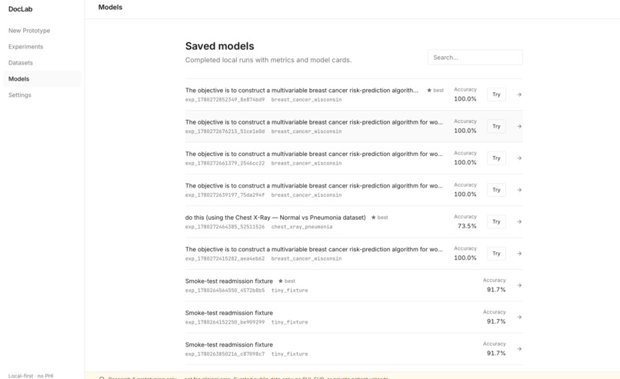Open arrow for exp_1780272661379_2546cc22 model
This screenshot has height=379, width=620.
(x=519, y=158)
